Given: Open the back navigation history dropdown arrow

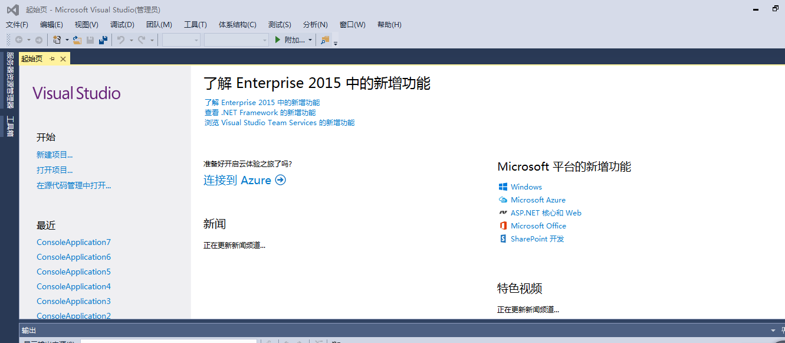Looking at the screenshot, I should tap(28, 40).
